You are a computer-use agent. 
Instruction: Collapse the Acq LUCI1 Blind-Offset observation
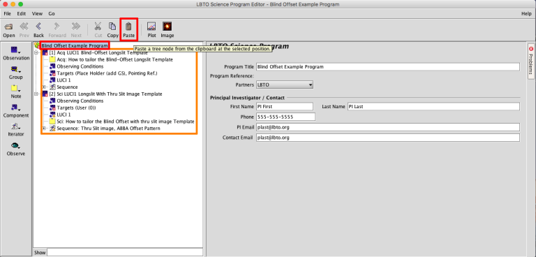coord(36,52)
